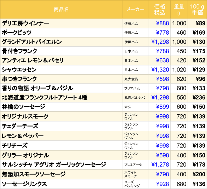Click price ¥899 for 林檎のソーセージ
Image resolution: width=207 pixels, height=189 pixels.
pyautogui.click(x=162, y=107)
